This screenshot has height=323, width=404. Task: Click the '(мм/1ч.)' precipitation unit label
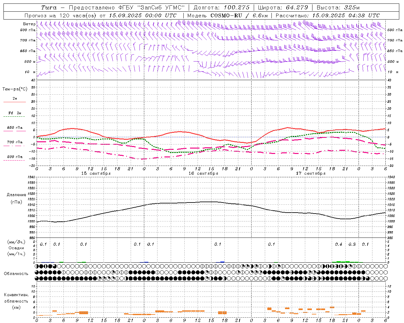coord(16,254)
